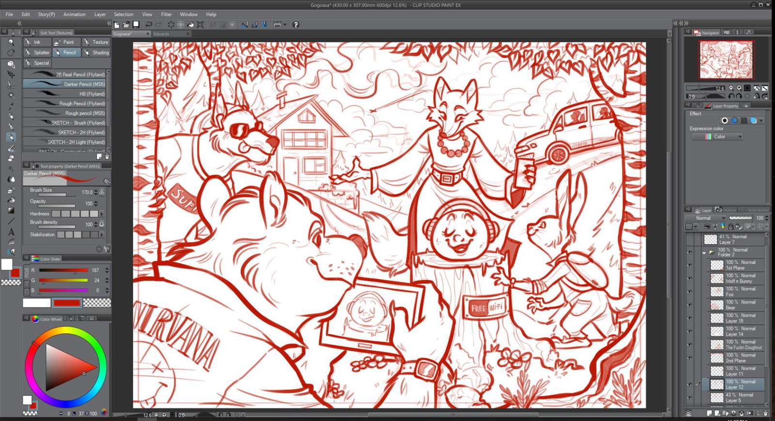
Task: Select the Rotate view tool
Action: click(11, 53)
